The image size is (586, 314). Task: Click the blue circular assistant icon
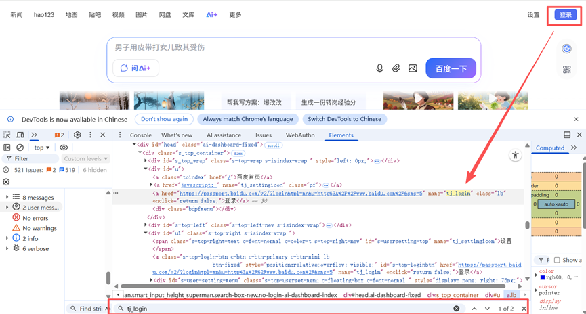pos(566,49)
